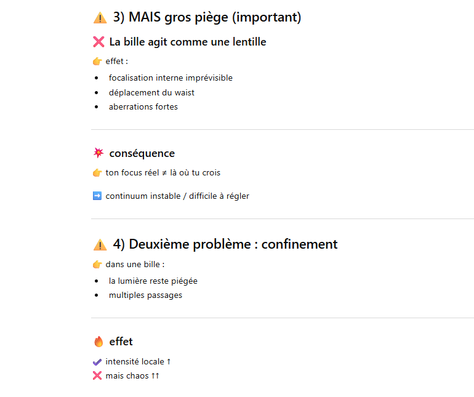Click the bullet text "déplacement du waist"
This screenshot has height=397, width=474.
(x=151, y=92)
